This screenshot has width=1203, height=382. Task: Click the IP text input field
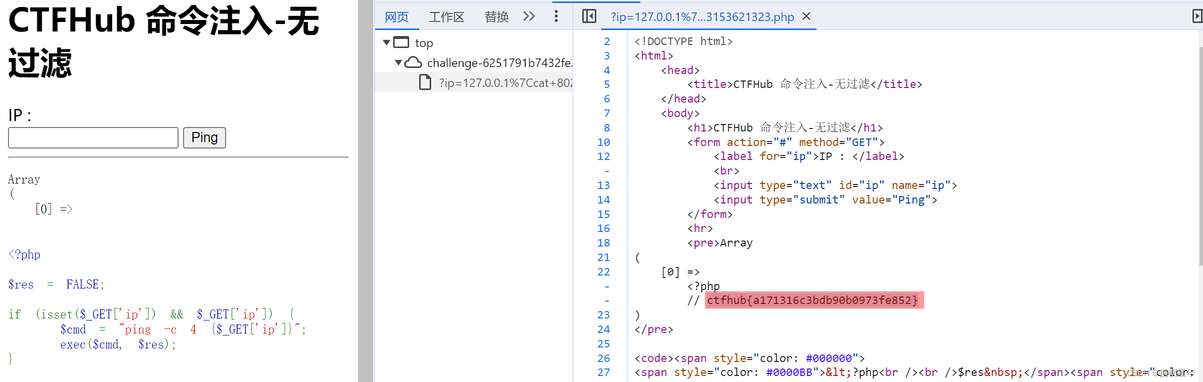pos(93,137)
